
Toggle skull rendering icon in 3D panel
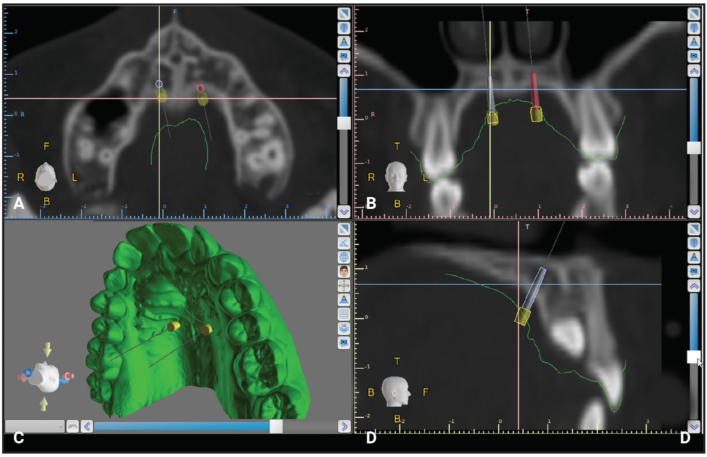coord(344,257)
